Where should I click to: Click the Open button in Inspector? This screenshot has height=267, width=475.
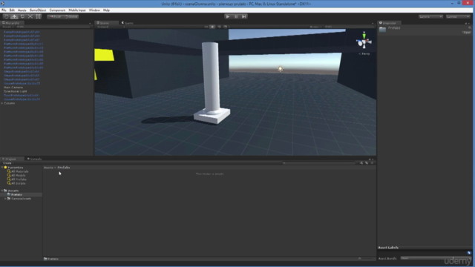(467, 33)
